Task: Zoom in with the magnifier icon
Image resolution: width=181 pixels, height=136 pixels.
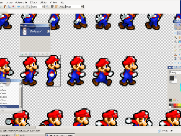Action: click(47, 7)
